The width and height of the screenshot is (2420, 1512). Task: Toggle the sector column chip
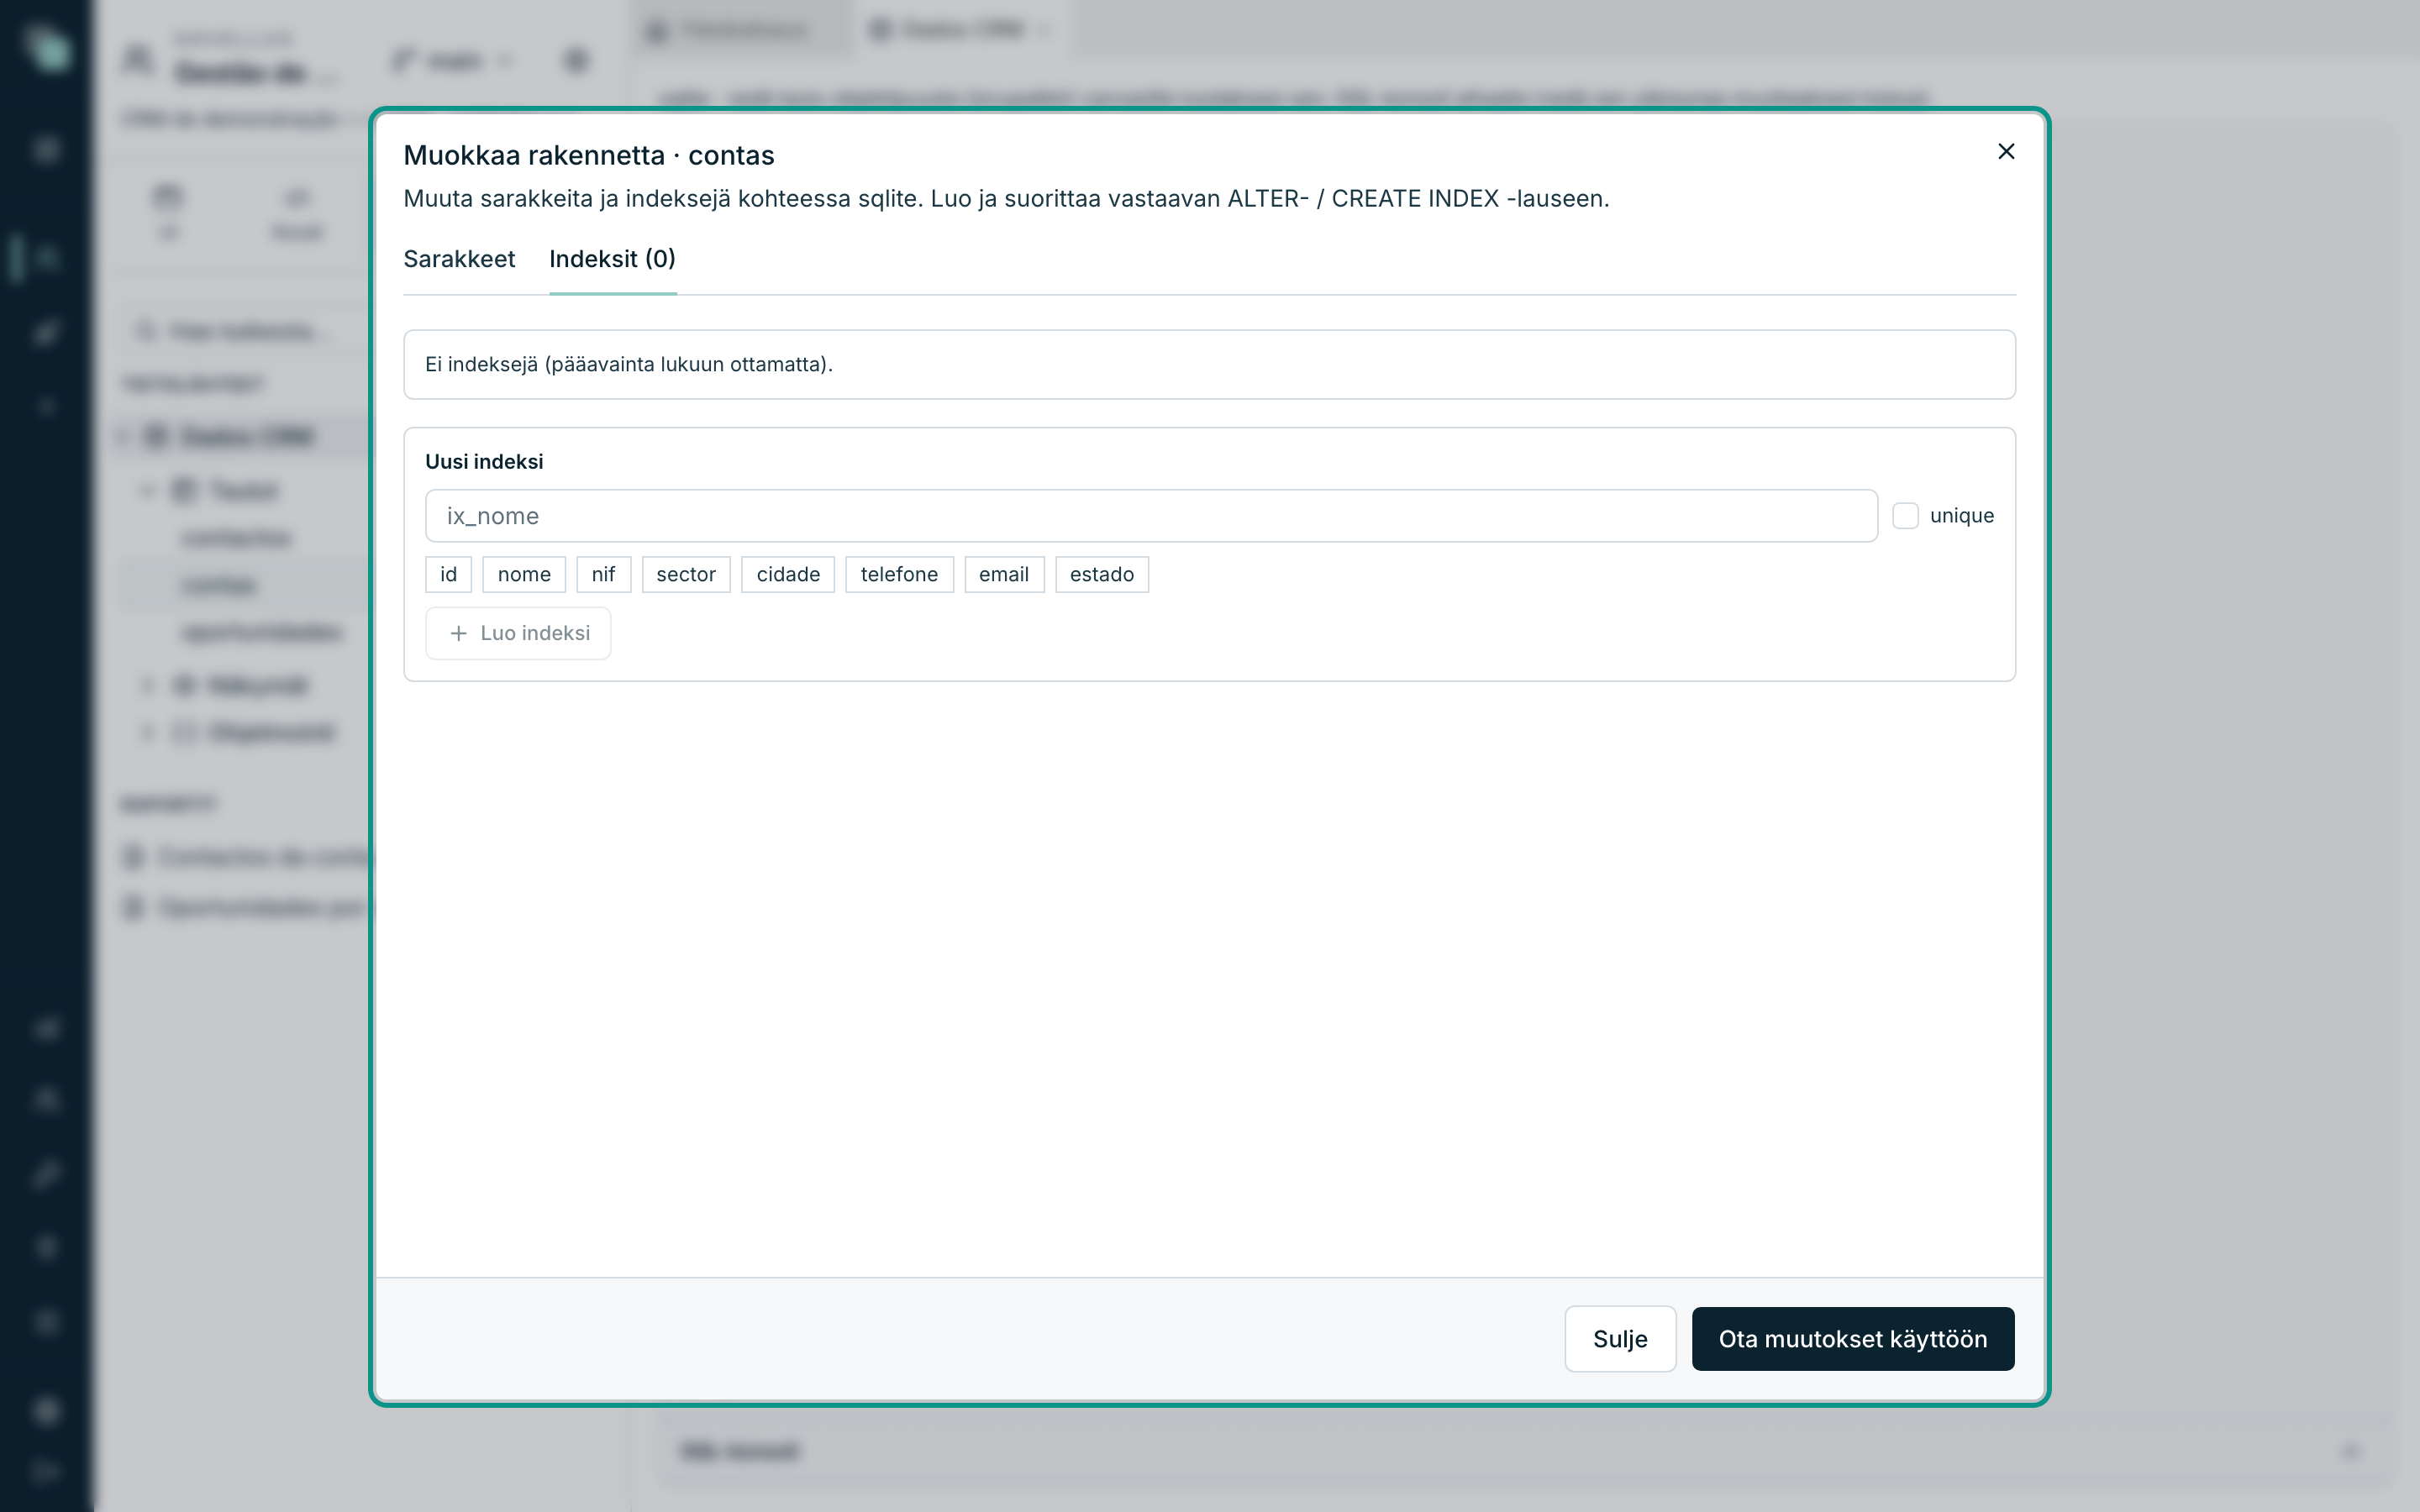point(686,574)
